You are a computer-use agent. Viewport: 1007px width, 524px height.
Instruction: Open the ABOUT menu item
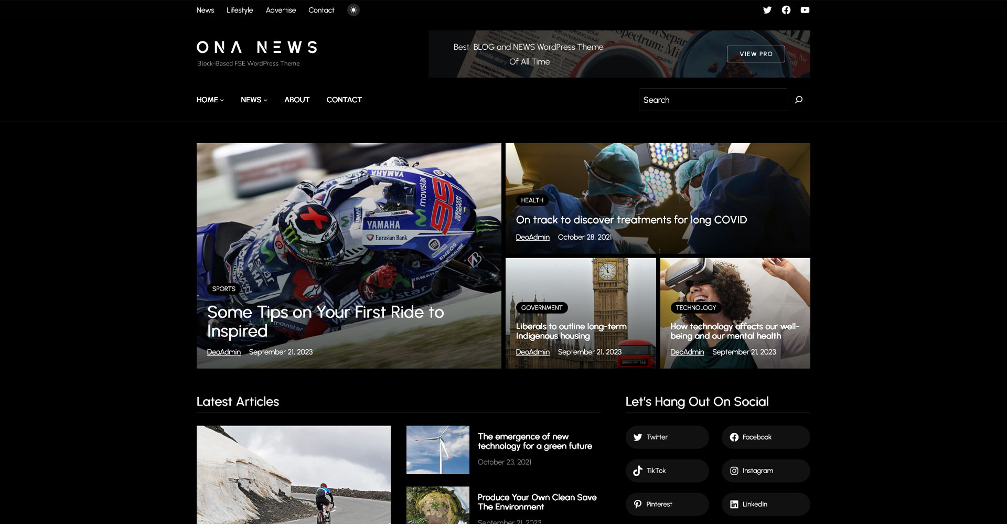coord(297,100)
